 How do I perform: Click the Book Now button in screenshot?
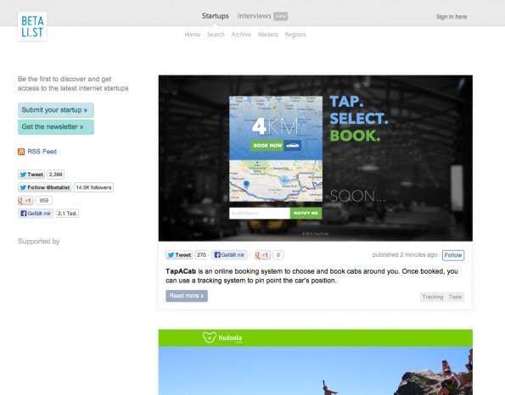pyautogui.click(x=267, y=146)
